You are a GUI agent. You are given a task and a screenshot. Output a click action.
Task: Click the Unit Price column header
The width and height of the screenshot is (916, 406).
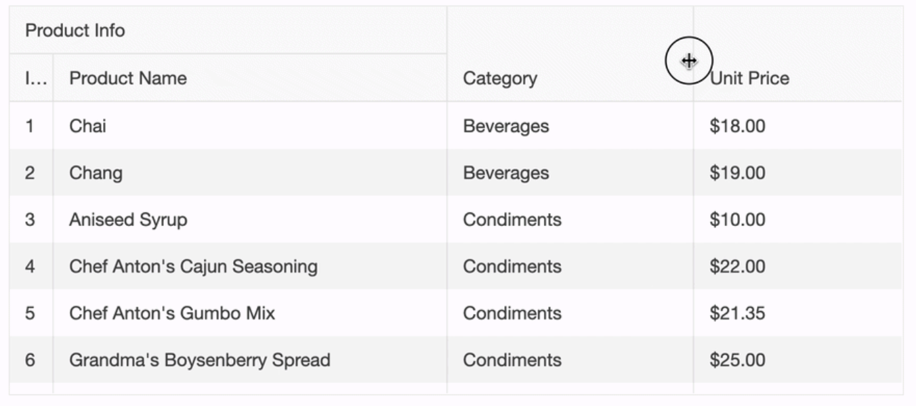(x=750, y=78)
